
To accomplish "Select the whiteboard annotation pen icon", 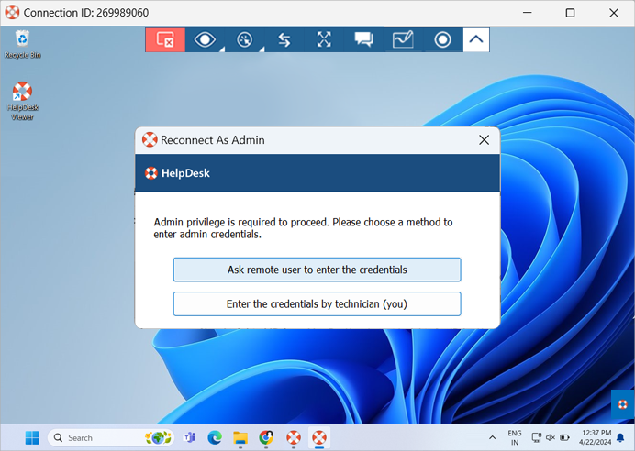I will tap(403, 39).
